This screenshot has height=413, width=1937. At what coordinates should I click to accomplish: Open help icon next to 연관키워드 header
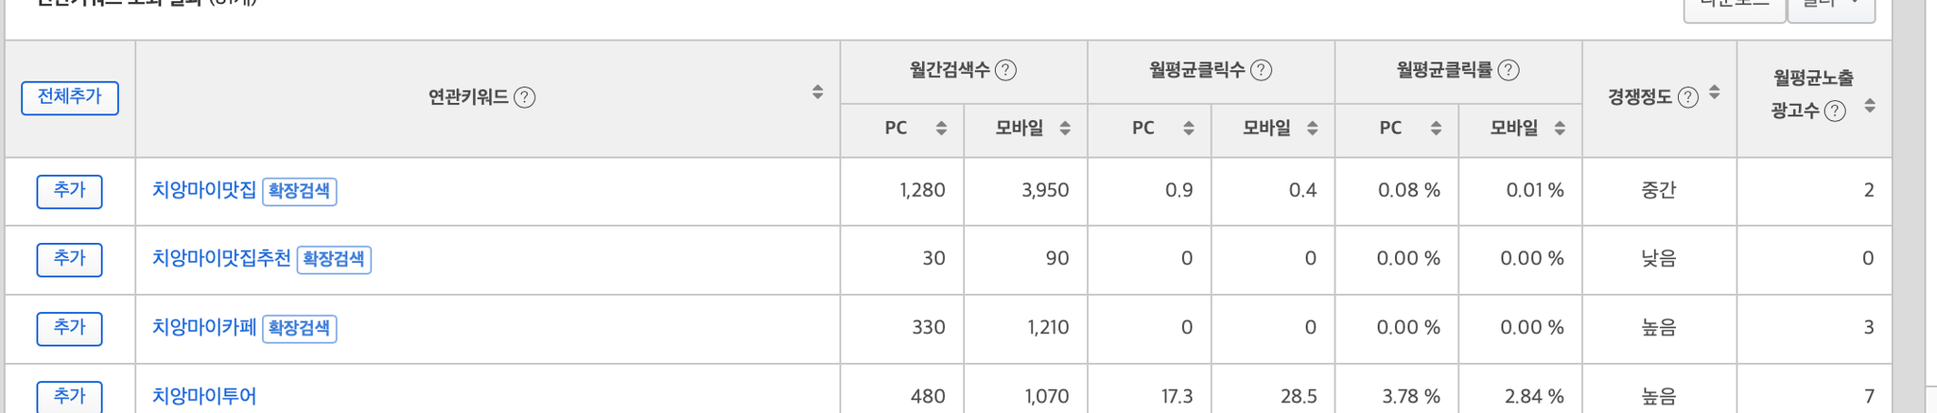click(x=525, y=97)
